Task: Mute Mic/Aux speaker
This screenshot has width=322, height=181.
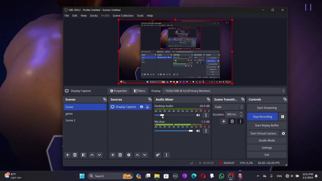Action: point(198,131)
